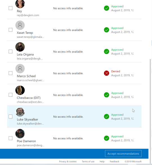Screen dimensions: 152x165
Task: Click the Approved checkmark icon for Xaset Terep
Action: (x=106, y=30)
